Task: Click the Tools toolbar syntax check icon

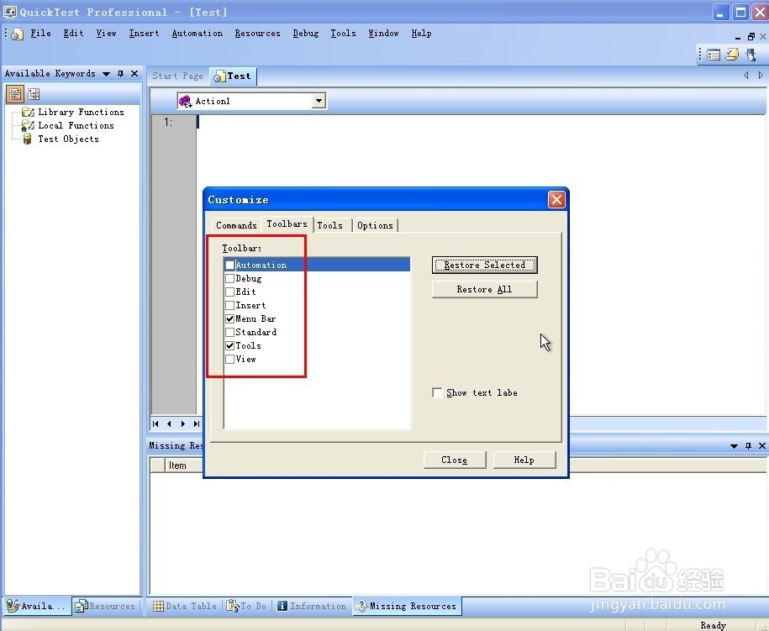Action: [x=732, y=55]
